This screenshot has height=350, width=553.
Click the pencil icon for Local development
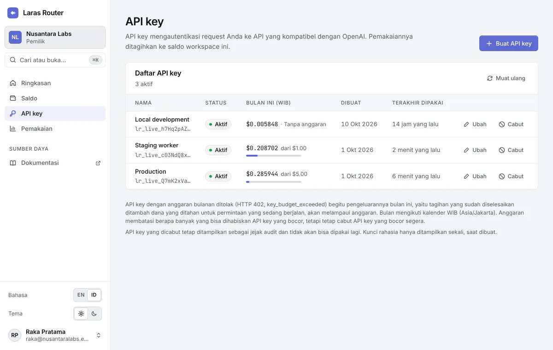pos(467,124)
